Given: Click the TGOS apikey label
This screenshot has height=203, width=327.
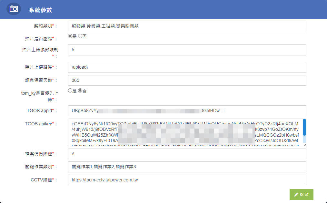Looking at the screenshot, I should (x=41, y=124).
